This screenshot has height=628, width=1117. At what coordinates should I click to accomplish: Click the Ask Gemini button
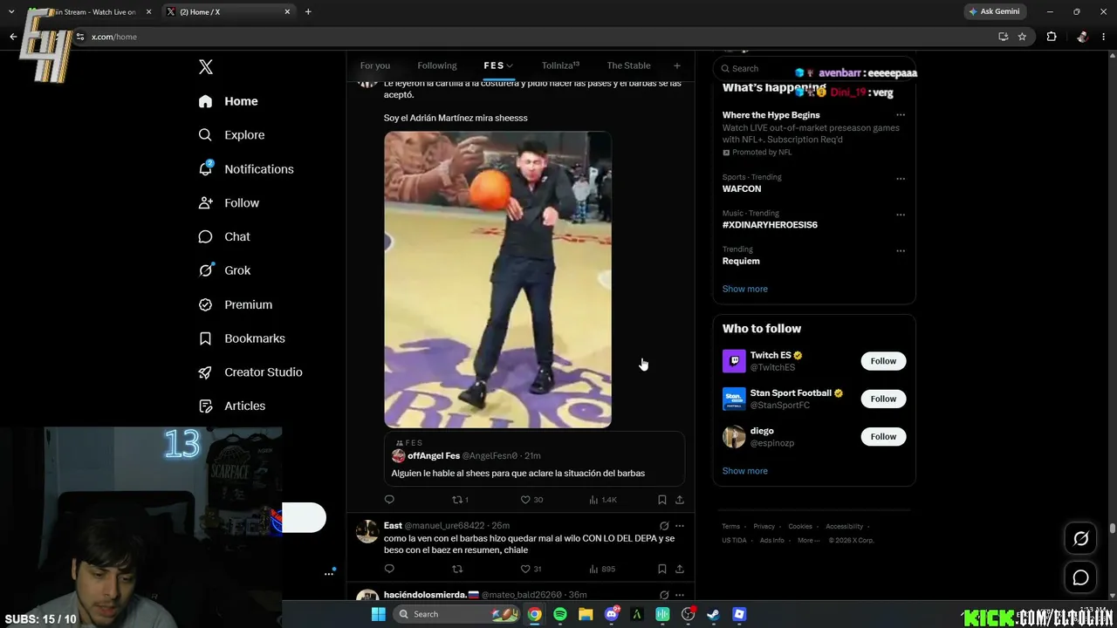click(994, 11)
